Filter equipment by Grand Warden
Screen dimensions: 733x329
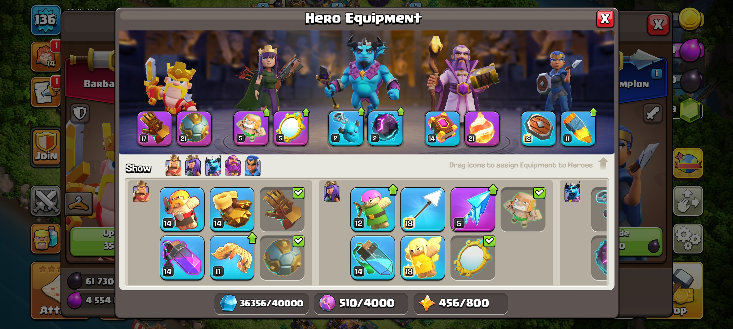point(233,165)
